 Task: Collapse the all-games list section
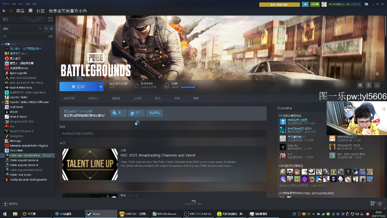3,44
